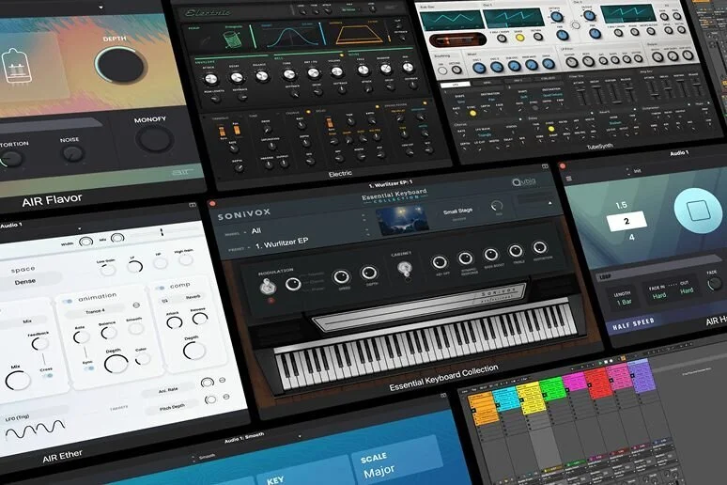This screenshot has height=485, width=727.
Task: Click the Feedback knob in AIR Ether
Action: click(39, 343)
